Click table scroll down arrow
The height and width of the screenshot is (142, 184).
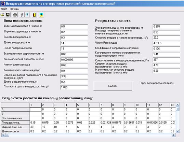point(178,131)
